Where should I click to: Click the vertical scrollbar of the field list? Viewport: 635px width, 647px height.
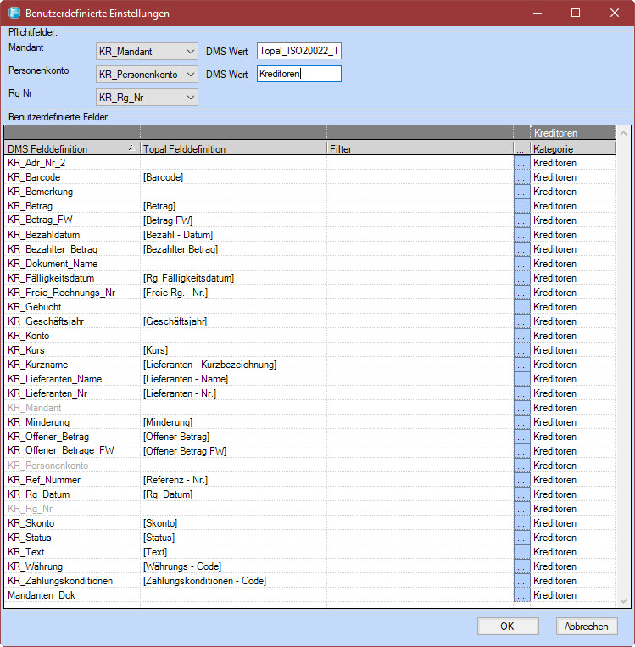tap(624, 365)
